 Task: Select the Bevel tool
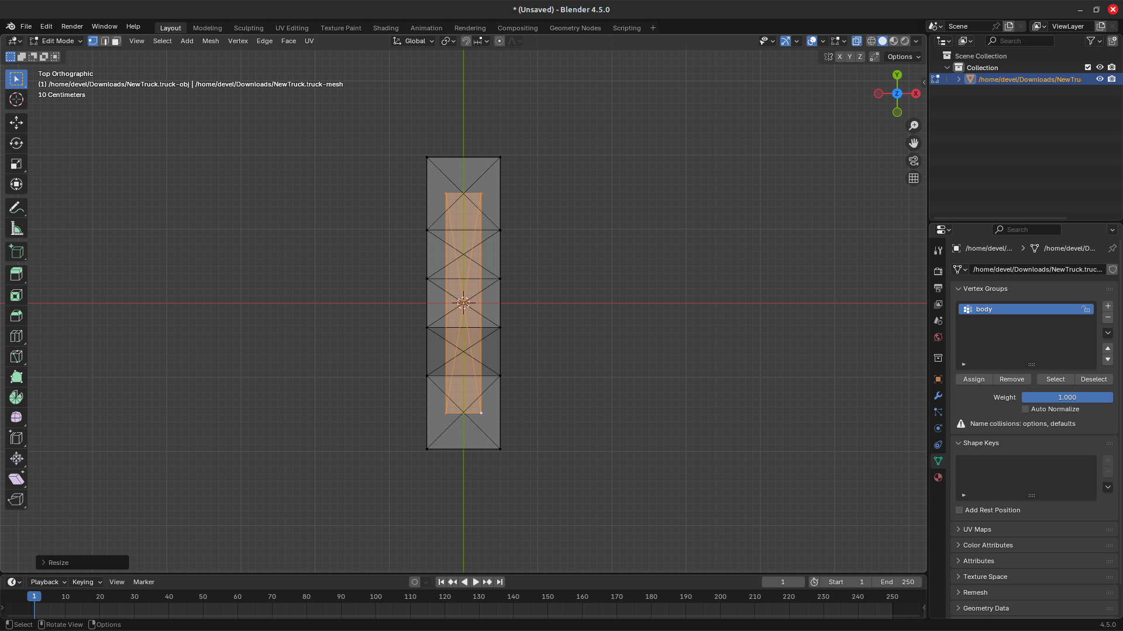[16, 315]
